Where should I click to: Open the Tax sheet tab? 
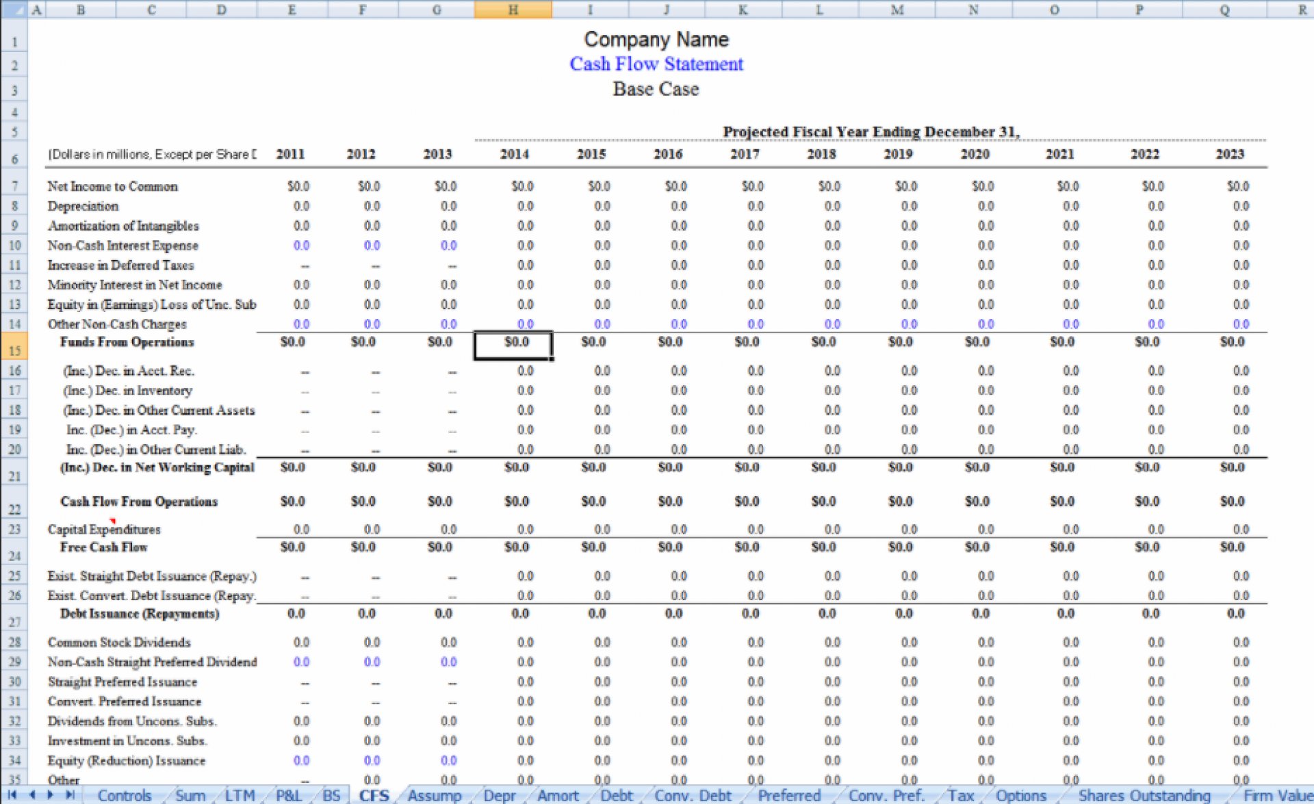point(960,796)
